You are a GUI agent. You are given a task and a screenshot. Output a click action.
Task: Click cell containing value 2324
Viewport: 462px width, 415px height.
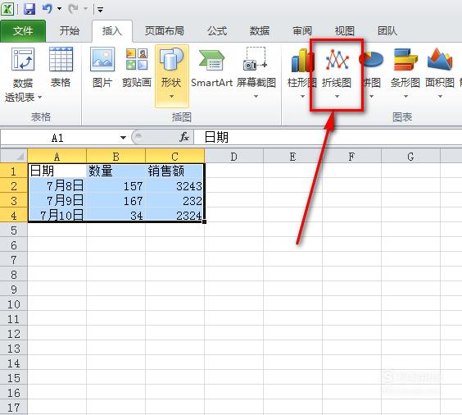point(174,215)
